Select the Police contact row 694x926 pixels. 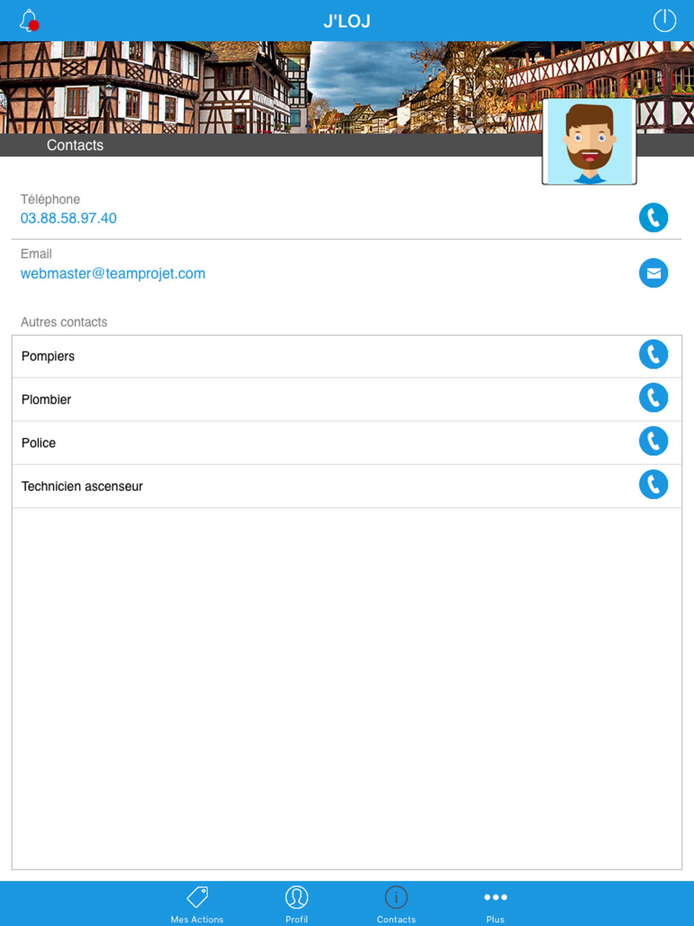[x=347, y=443]
